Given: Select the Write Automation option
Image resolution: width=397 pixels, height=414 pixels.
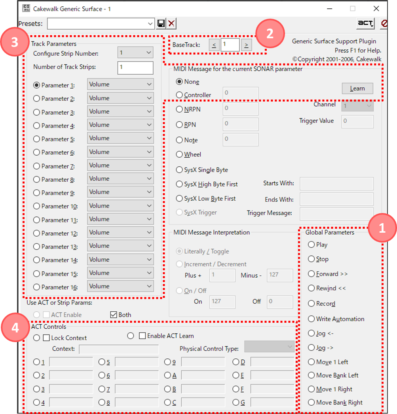Looking at the screenshot, I should pos(311,319).
